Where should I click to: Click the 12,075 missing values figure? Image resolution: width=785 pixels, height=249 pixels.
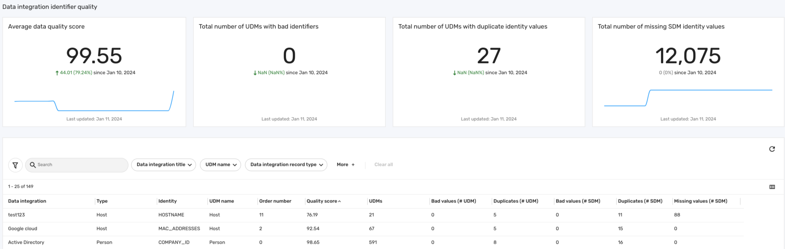(x=688, y=56)
